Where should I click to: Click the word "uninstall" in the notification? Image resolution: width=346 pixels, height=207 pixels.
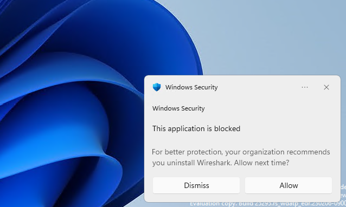181,163
